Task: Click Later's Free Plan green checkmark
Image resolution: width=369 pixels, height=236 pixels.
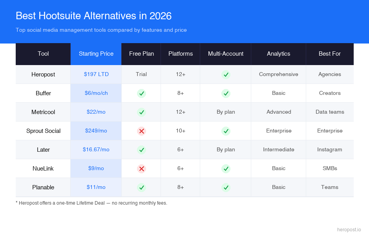Action: click(x=141, y=150)
